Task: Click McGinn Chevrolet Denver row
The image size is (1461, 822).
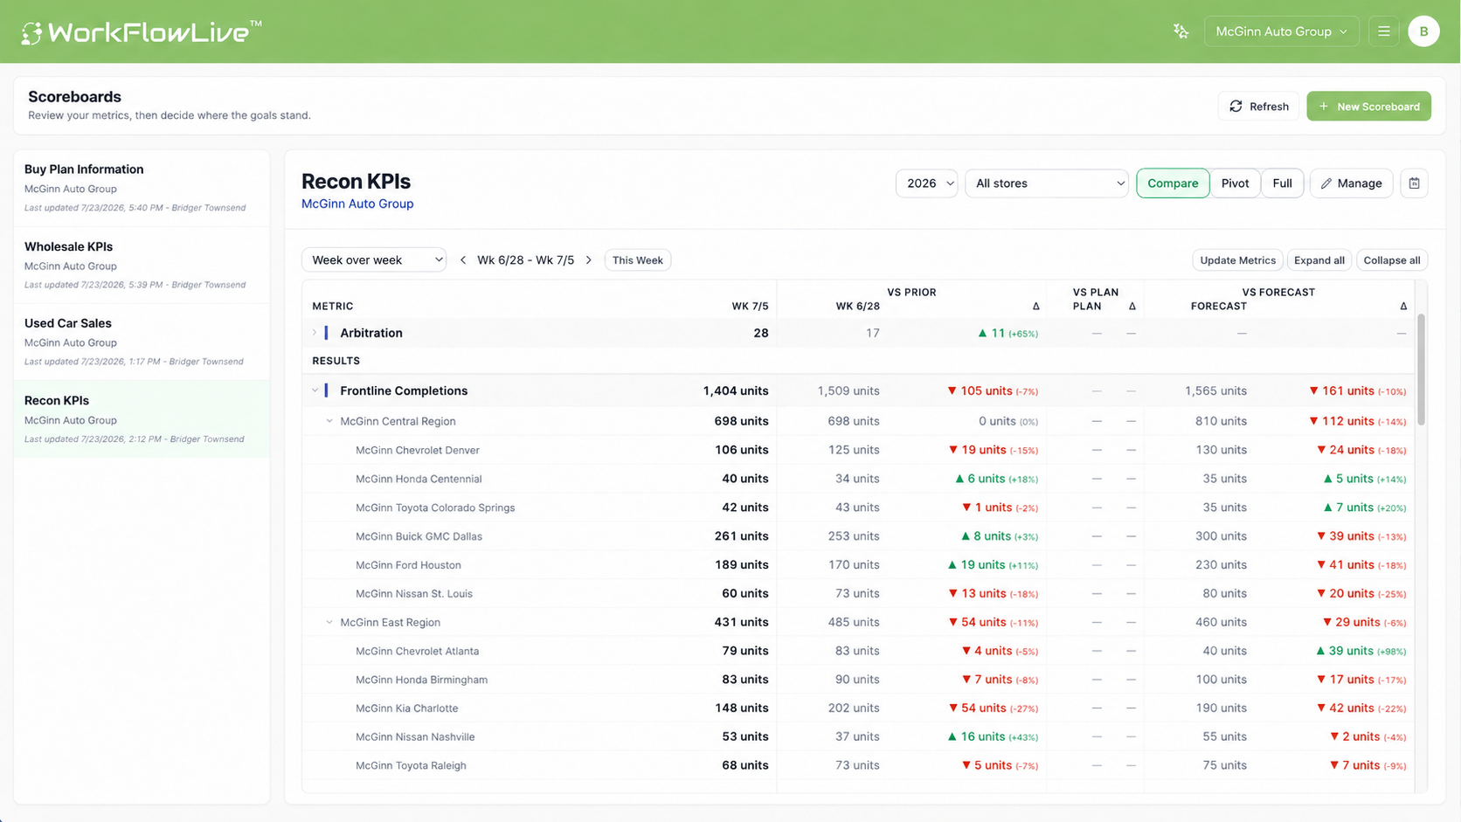Action: point(858,450)
